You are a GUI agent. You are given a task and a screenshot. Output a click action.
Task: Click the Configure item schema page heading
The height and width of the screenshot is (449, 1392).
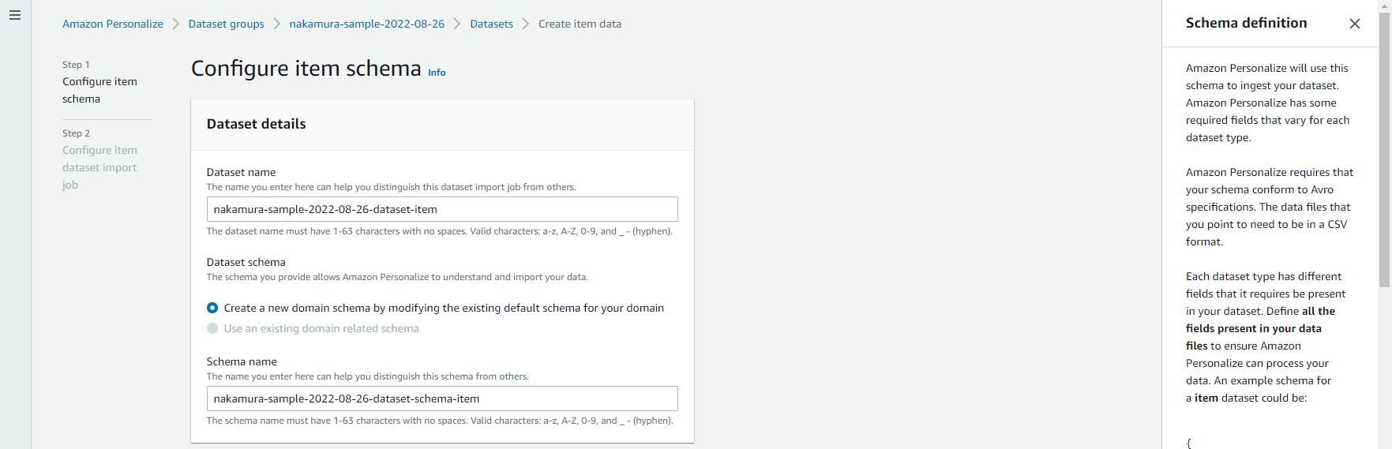click(x=306, y=69)
